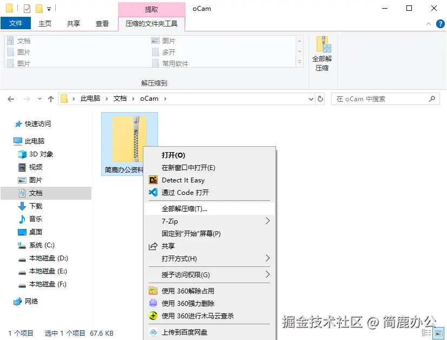The height and width of the screenshot is (340, 447).
Task: Click the large 全部解压缩 ribbon button
Action: coord(321,53)
